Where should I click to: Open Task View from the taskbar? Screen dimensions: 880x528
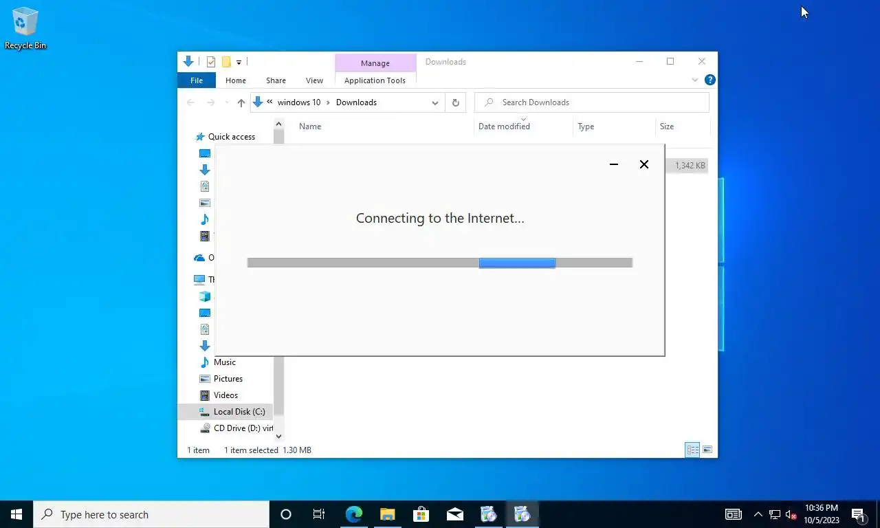[319, 514]
